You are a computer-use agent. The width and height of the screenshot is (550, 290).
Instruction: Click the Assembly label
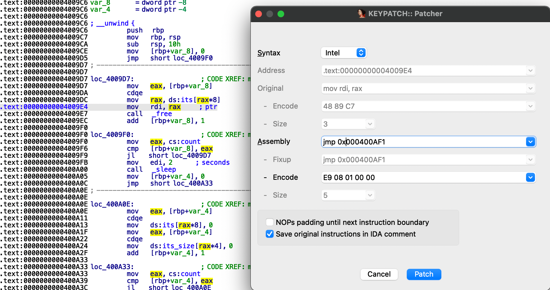point(274,141)
